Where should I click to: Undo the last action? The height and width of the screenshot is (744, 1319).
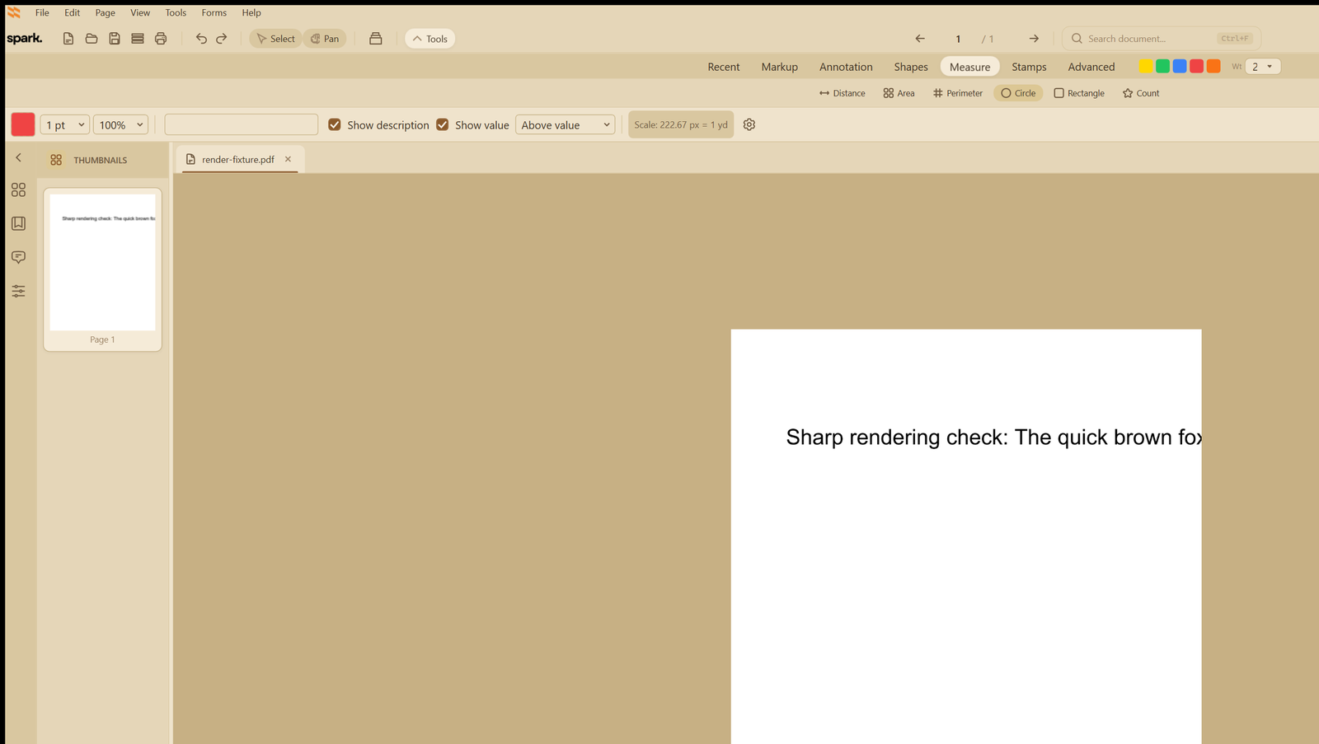click(201, 39)
